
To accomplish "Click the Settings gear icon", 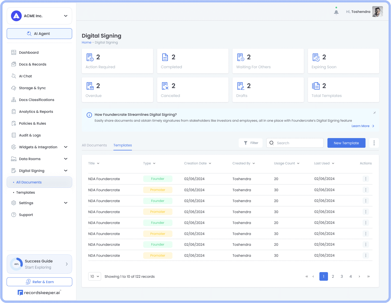I will [x=14, y=203].
